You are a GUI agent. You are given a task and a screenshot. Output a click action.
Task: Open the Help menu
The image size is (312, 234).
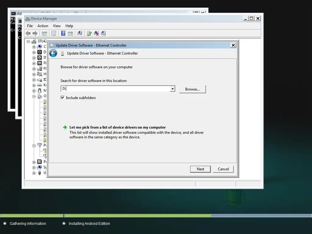tap(69, 26)
